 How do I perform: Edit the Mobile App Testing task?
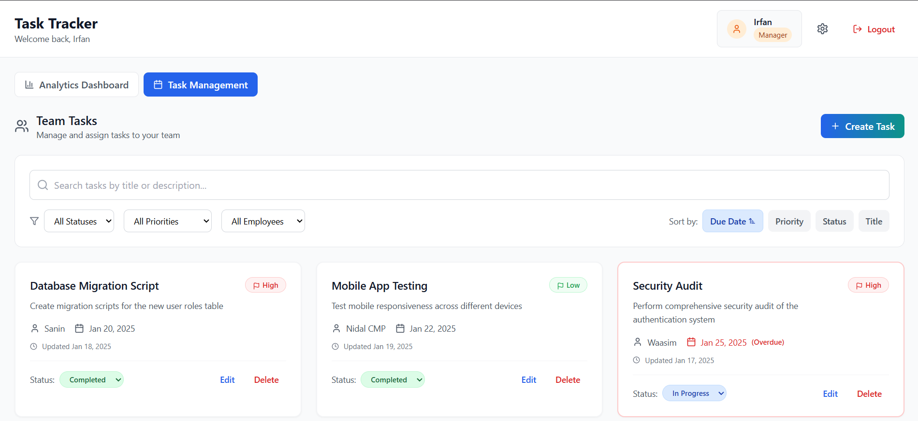click(529, 380)
